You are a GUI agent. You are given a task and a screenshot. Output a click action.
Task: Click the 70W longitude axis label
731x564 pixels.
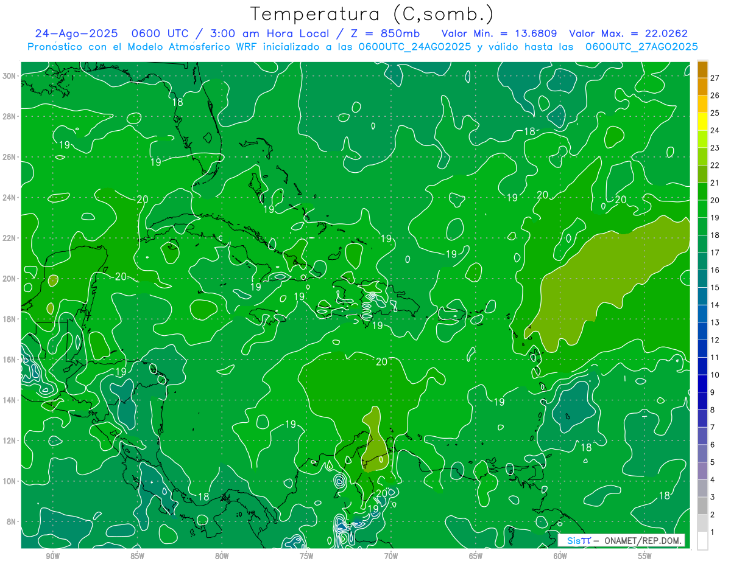coord(391,556)
